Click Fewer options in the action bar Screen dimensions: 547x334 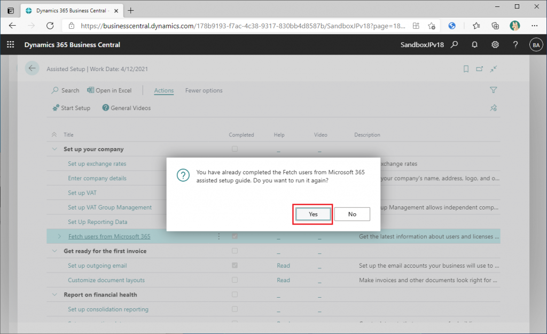click(x=204, y=90)
